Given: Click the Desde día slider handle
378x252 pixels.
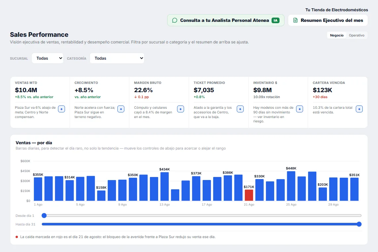Looking at the screenshot, I should tap(44, 216).
